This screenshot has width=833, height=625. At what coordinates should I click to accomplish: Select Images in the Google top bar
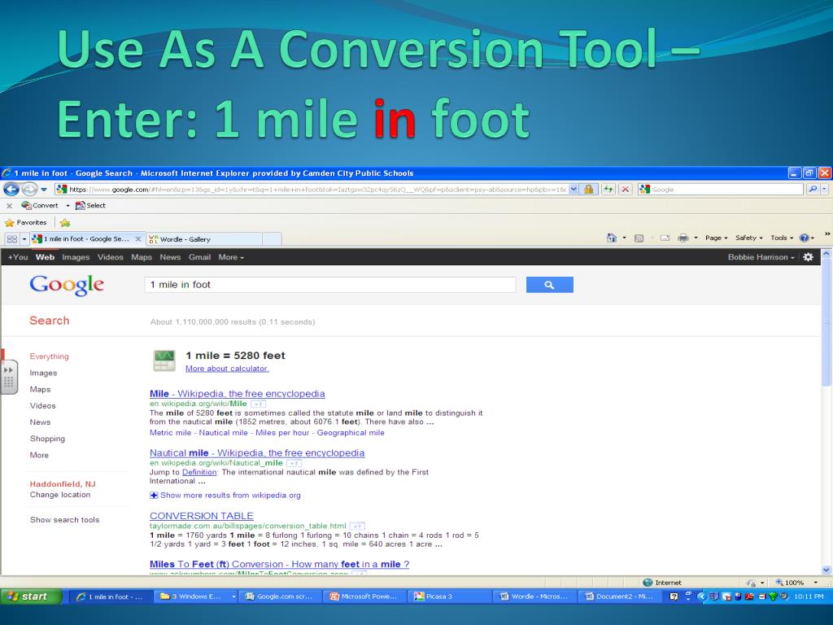point(76,257)
